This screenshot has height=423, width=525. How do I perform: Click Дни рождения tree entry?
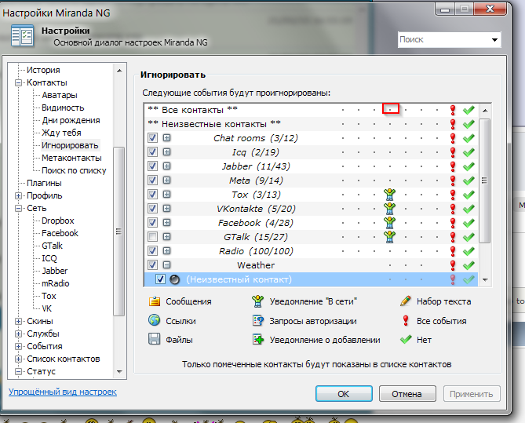pyautogui.click(x=71, y=120)
